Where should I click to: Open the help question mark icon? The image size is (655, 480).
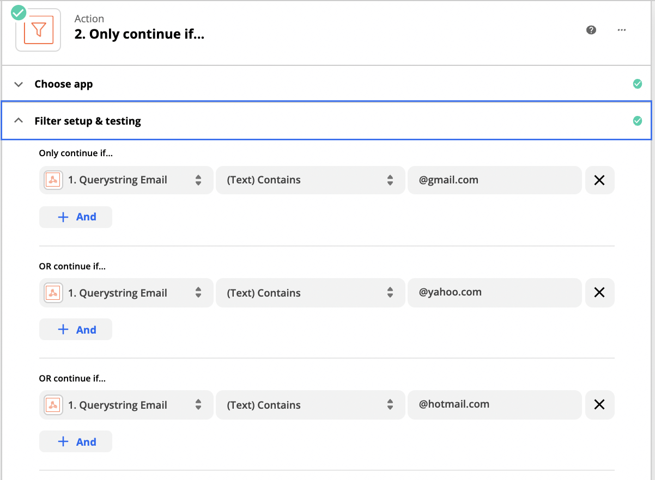591,30
